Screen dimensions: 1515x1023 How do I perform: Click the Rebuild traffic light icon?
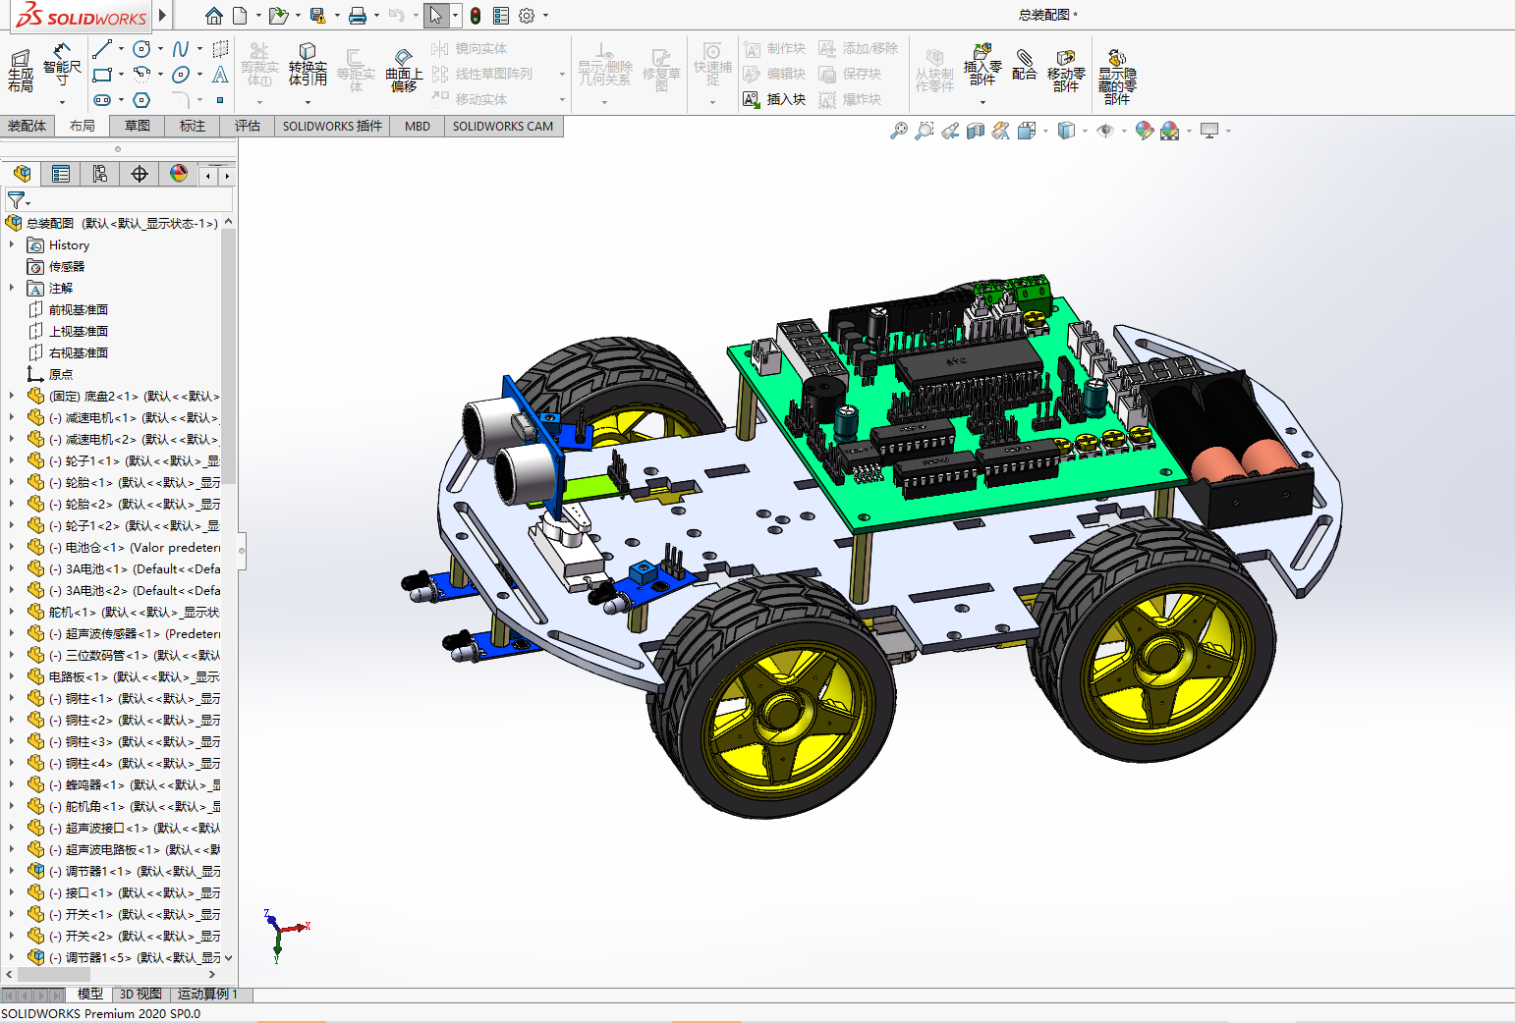coord(476,16)
